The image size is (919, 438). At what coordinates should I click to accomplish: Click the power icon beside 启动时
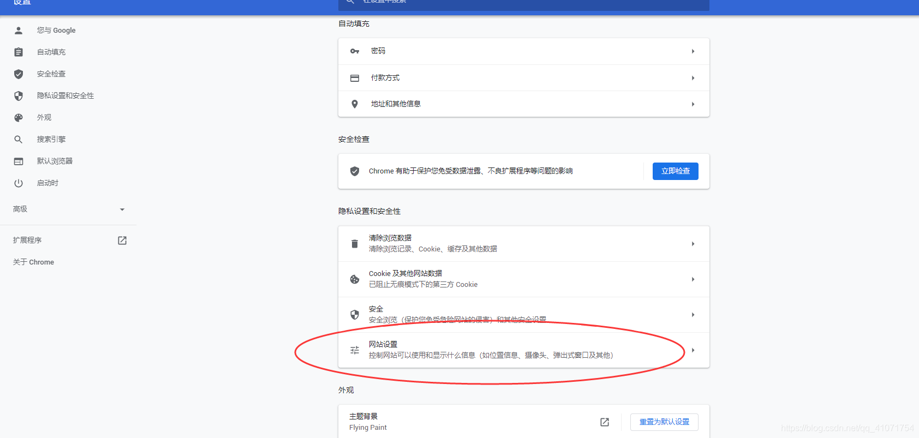(x=19, y=183)
